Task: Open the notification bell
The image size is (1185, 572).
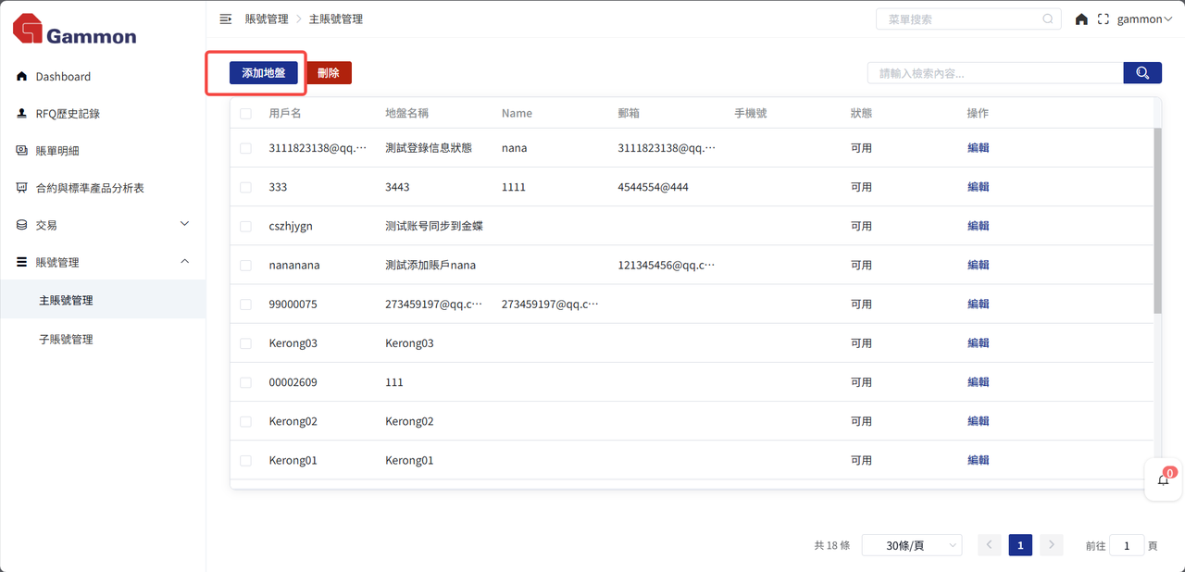Action: tap(1164, 479)
